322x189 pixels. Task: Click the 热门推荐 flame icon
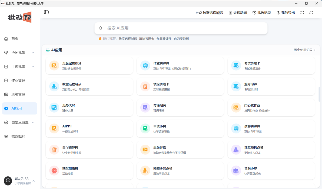point(100,39)
